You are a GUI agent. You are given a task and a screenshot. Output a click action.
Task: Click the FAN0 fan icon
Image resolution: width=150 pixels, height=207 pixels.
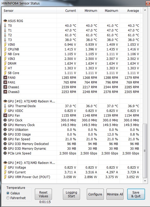(5, 78)
